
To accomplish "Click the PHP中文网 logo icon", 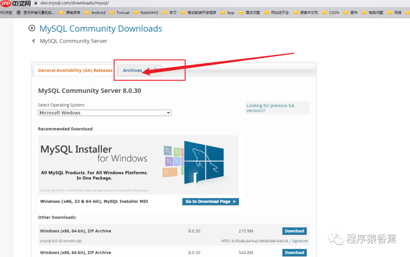I will point(5,3).
